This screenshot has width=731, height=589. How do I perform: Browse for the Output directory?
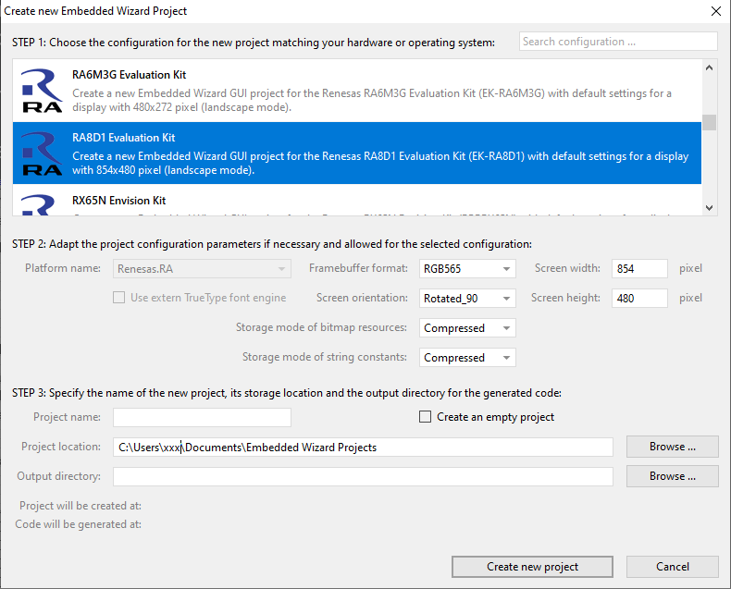[672, 476]
